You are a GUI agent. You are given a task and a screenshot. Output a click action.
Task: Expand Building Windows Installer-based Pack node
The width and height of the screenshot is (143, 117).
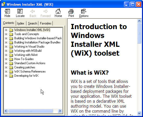(6, 38)
